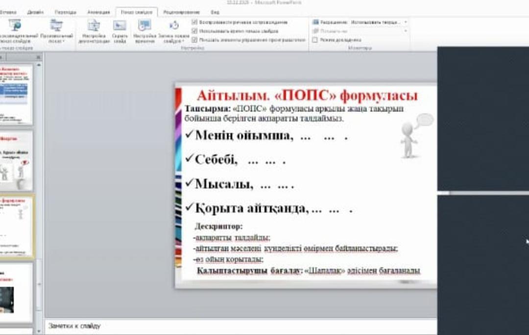529x335 pixels.
Task: Toggle Воспроизвести речевое сопровождение checkbox
Action: point(194,22)
